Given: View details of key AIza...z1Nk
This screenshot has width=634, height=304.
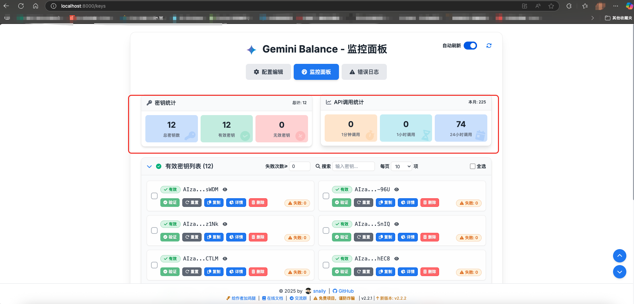Looking at the screenshot, I should pyautogui.click(x=236, y=237).
